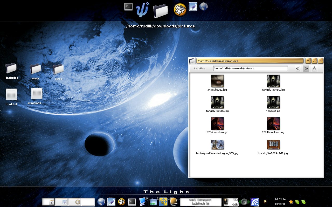Select the kocicky3--1024x768.jpg image file

coord(273,145)
